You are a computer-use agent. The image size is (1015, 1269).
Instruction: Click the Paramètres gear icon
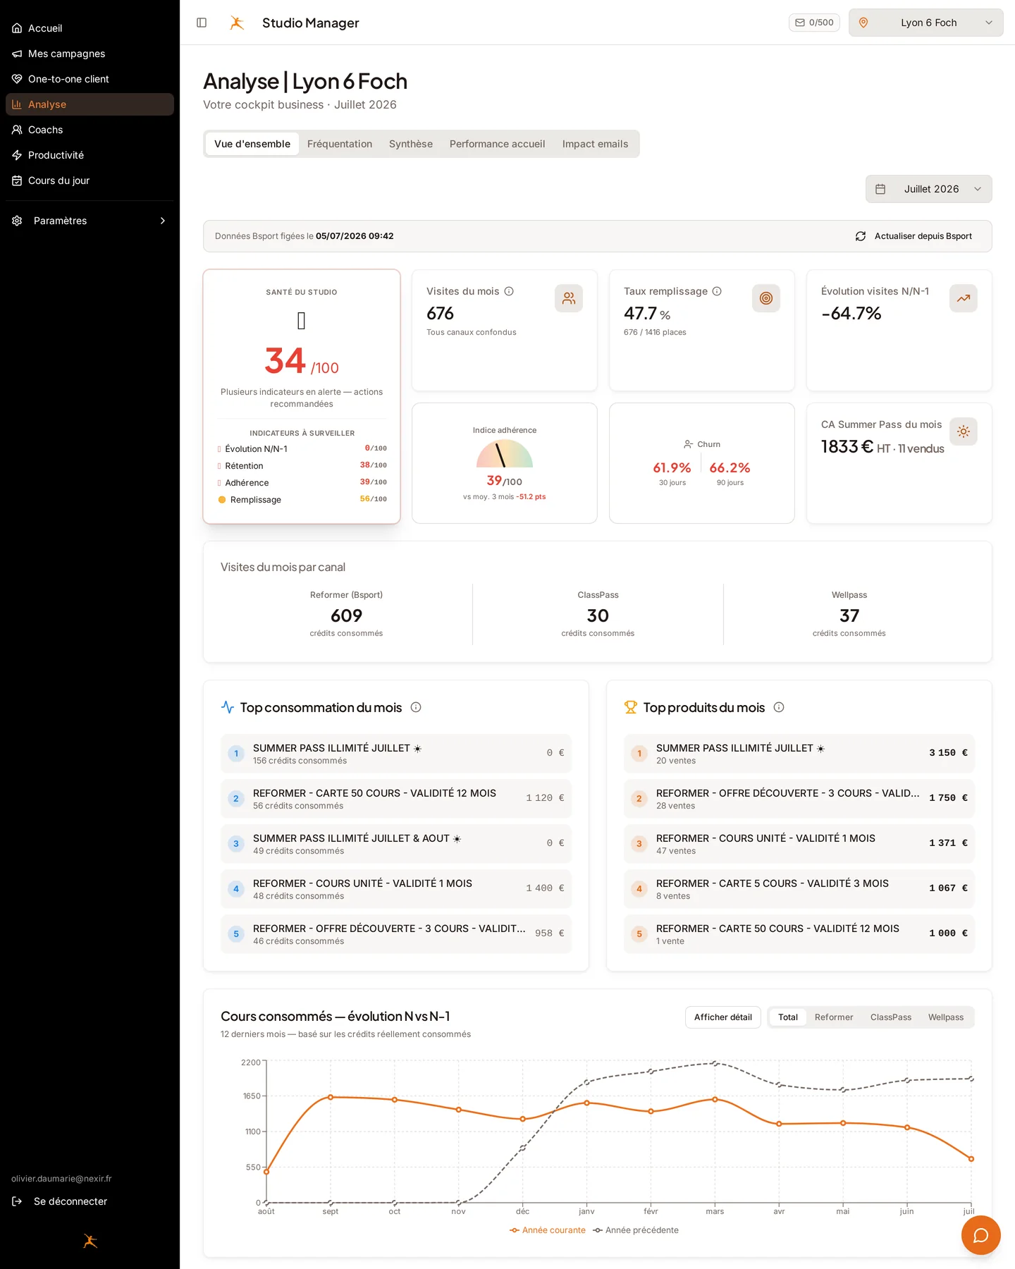(17, 221)
